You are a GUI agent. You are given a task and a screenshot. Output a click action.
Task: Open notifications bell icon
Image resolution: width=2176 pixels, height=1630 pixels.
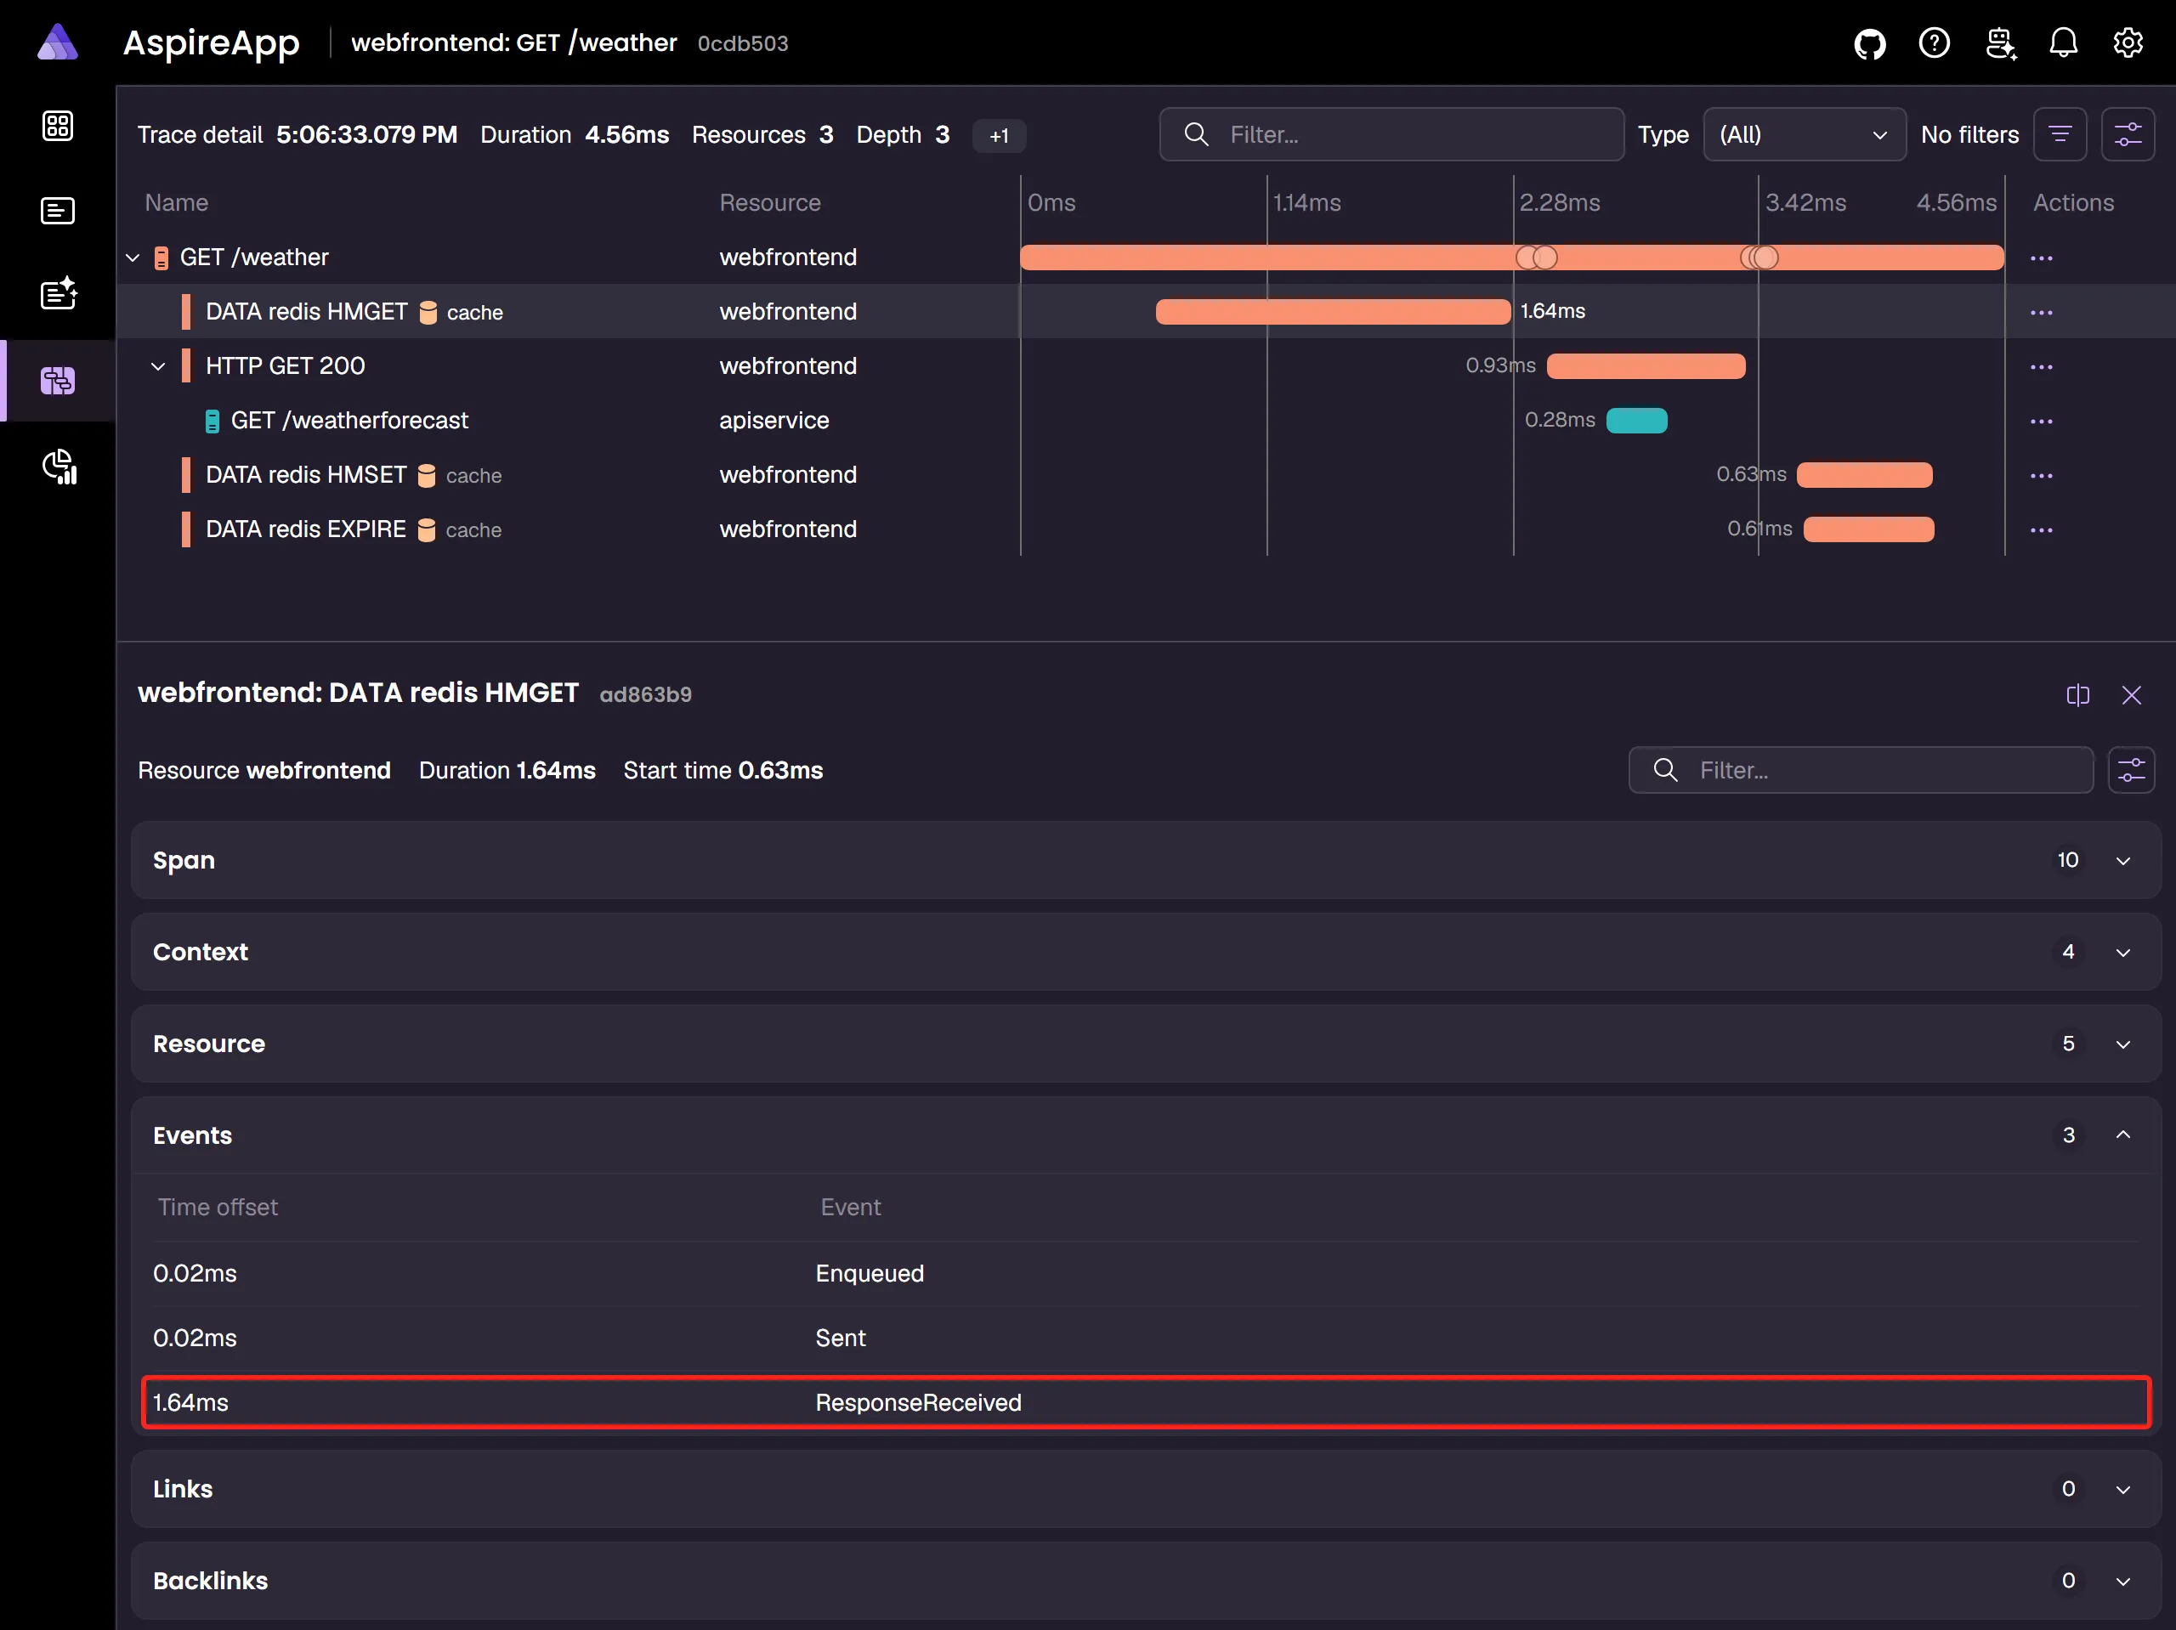pos(2063,43)
